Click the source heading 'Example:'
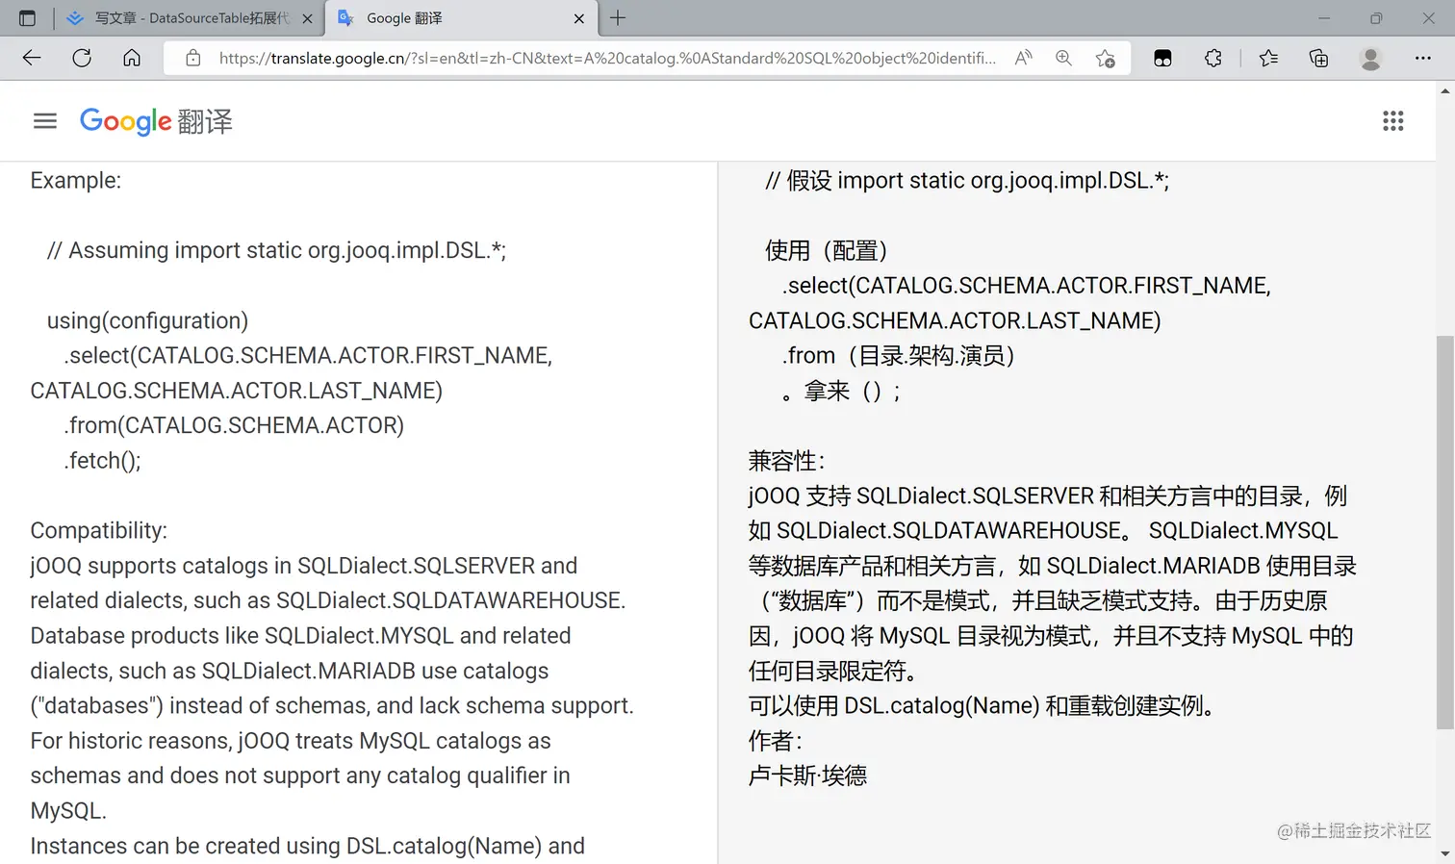The image size is (1455, 864). click(x=75, y=181)
